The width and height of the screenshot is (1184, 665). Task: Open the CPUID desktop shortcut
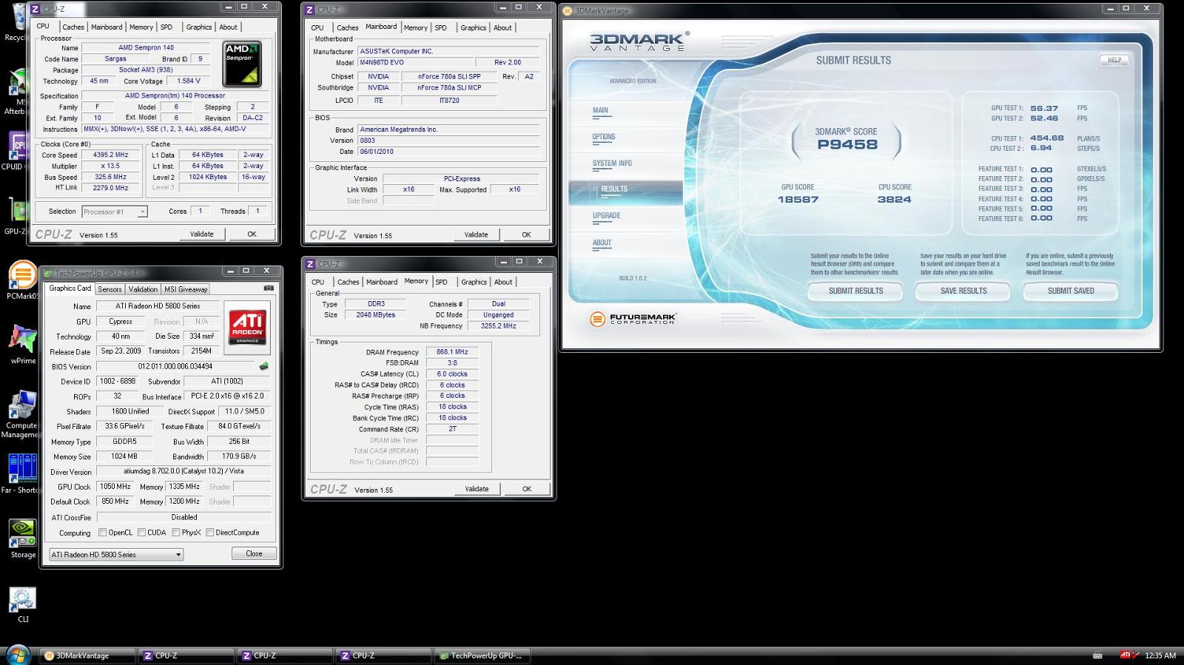(13, 150)
